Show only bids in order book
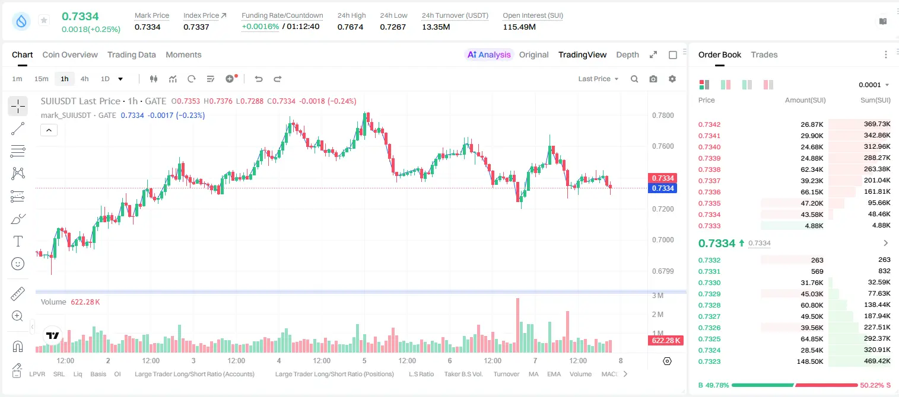Image resolution: width=899 pixels, height=397 pixels. 747,85
